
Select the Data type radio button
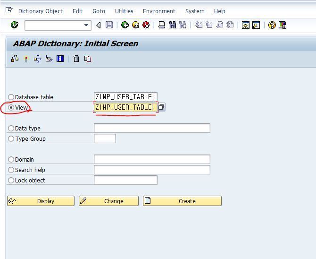tap(11, 128)
